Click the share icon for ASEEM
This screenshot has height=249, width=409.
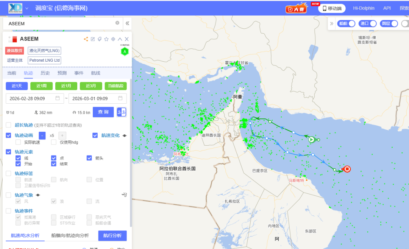click(x=86, y=39)
